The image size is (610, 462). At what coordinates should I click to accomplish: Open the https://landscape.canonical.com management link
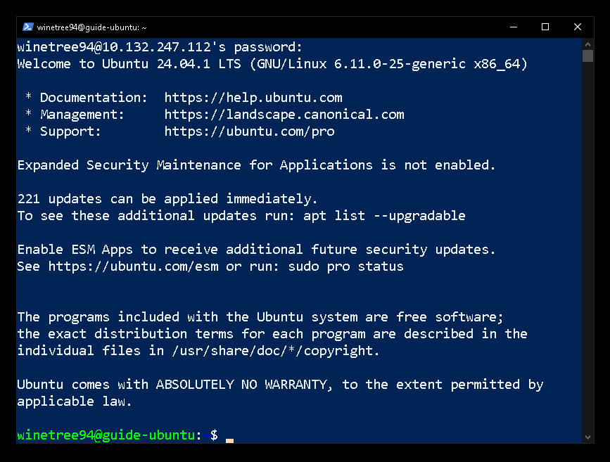point(284,115)
